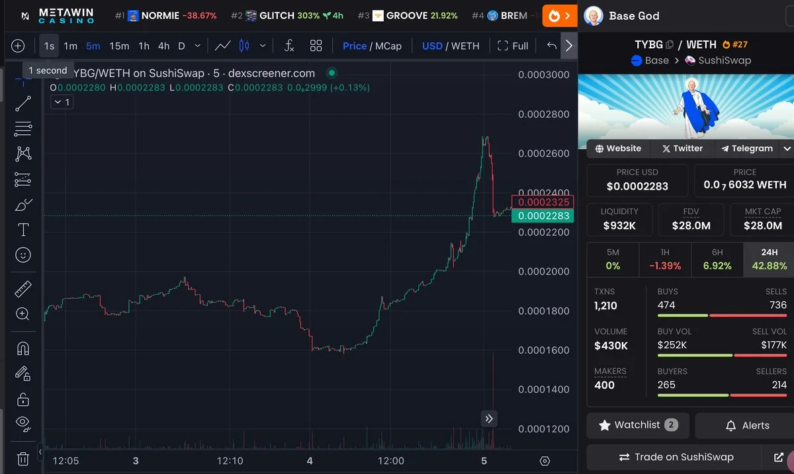Open the Base chain link
794x474 pixels.
pyautogui.click(x=650, y=60)
